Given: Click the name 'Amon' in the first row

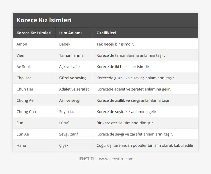Looking at the screenshot, I should [22, 44].
